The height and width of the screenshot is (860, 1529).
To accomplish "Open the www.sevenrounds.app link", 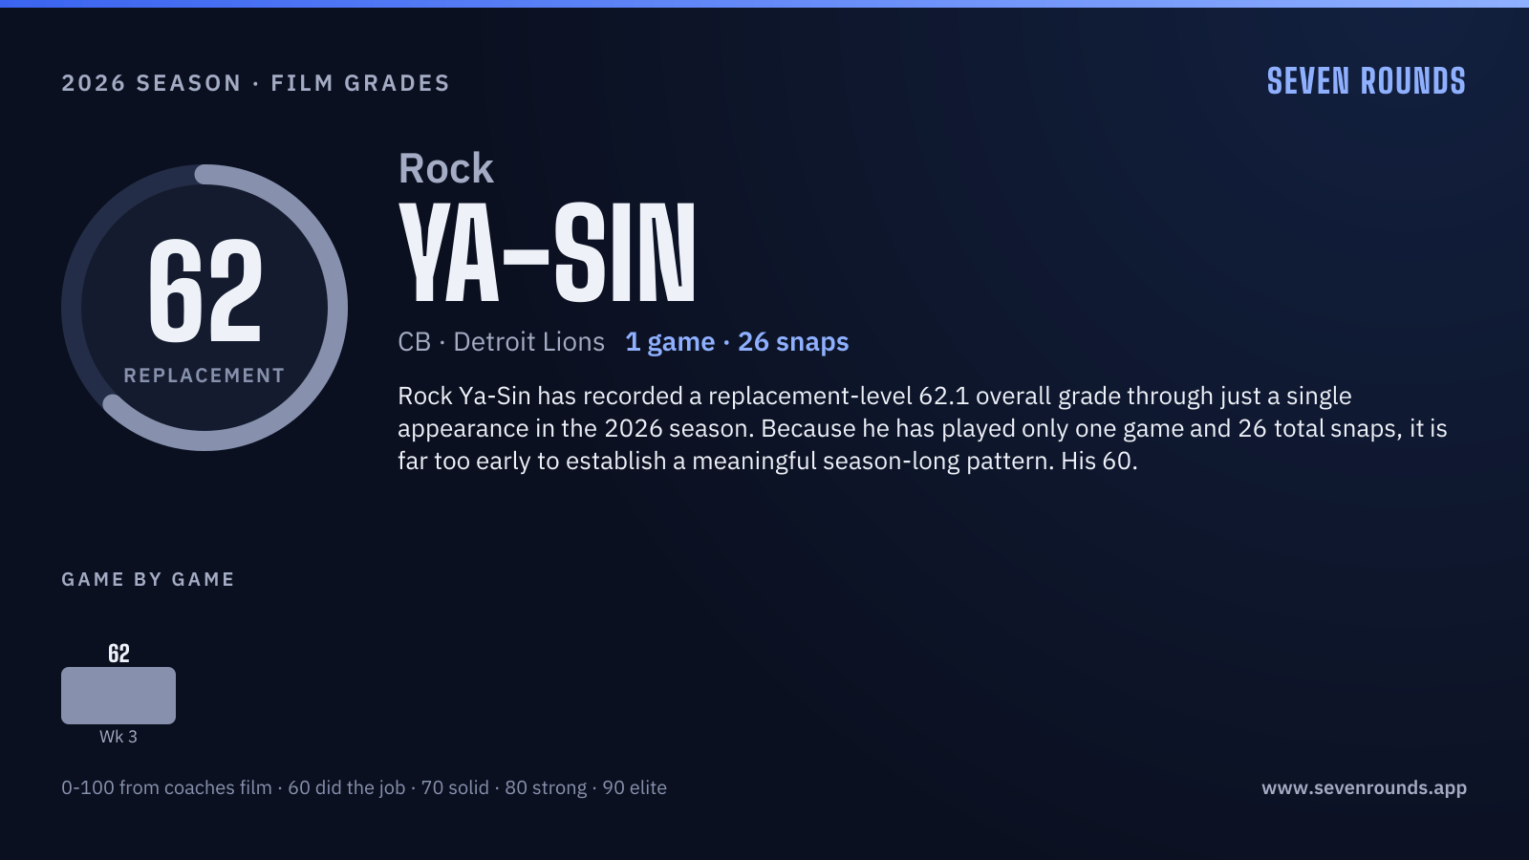I will pyautogui.click(x=1364, y=787).
